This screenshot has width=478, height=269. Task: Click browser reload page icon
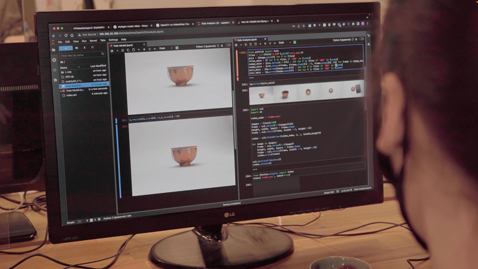click(x=67, y=35)
